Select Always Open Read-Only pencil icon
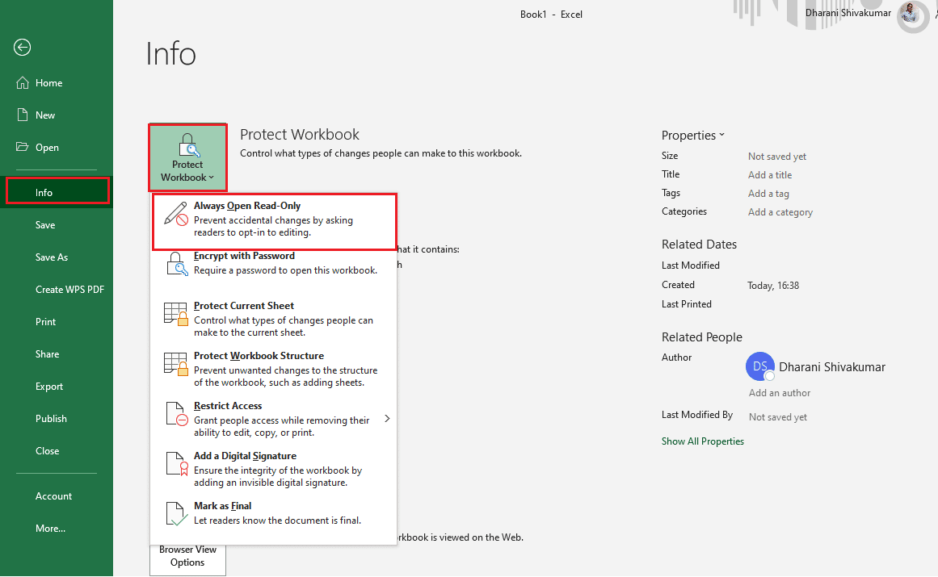 tap(176, 214)
